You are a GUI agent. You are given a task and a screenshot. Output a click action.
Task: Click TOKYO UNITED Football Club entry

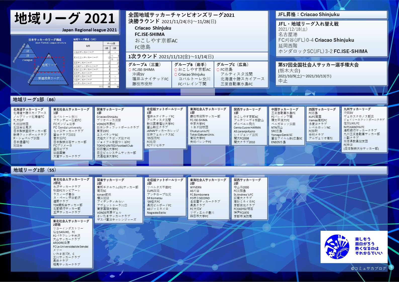pyautogui.click(x=115, y=146)
